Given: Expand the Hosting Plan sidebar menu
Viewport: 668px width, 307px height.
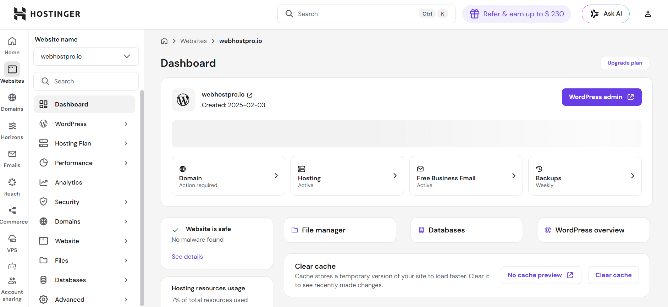Looking at the screenshot, I should tap(126, 143).
